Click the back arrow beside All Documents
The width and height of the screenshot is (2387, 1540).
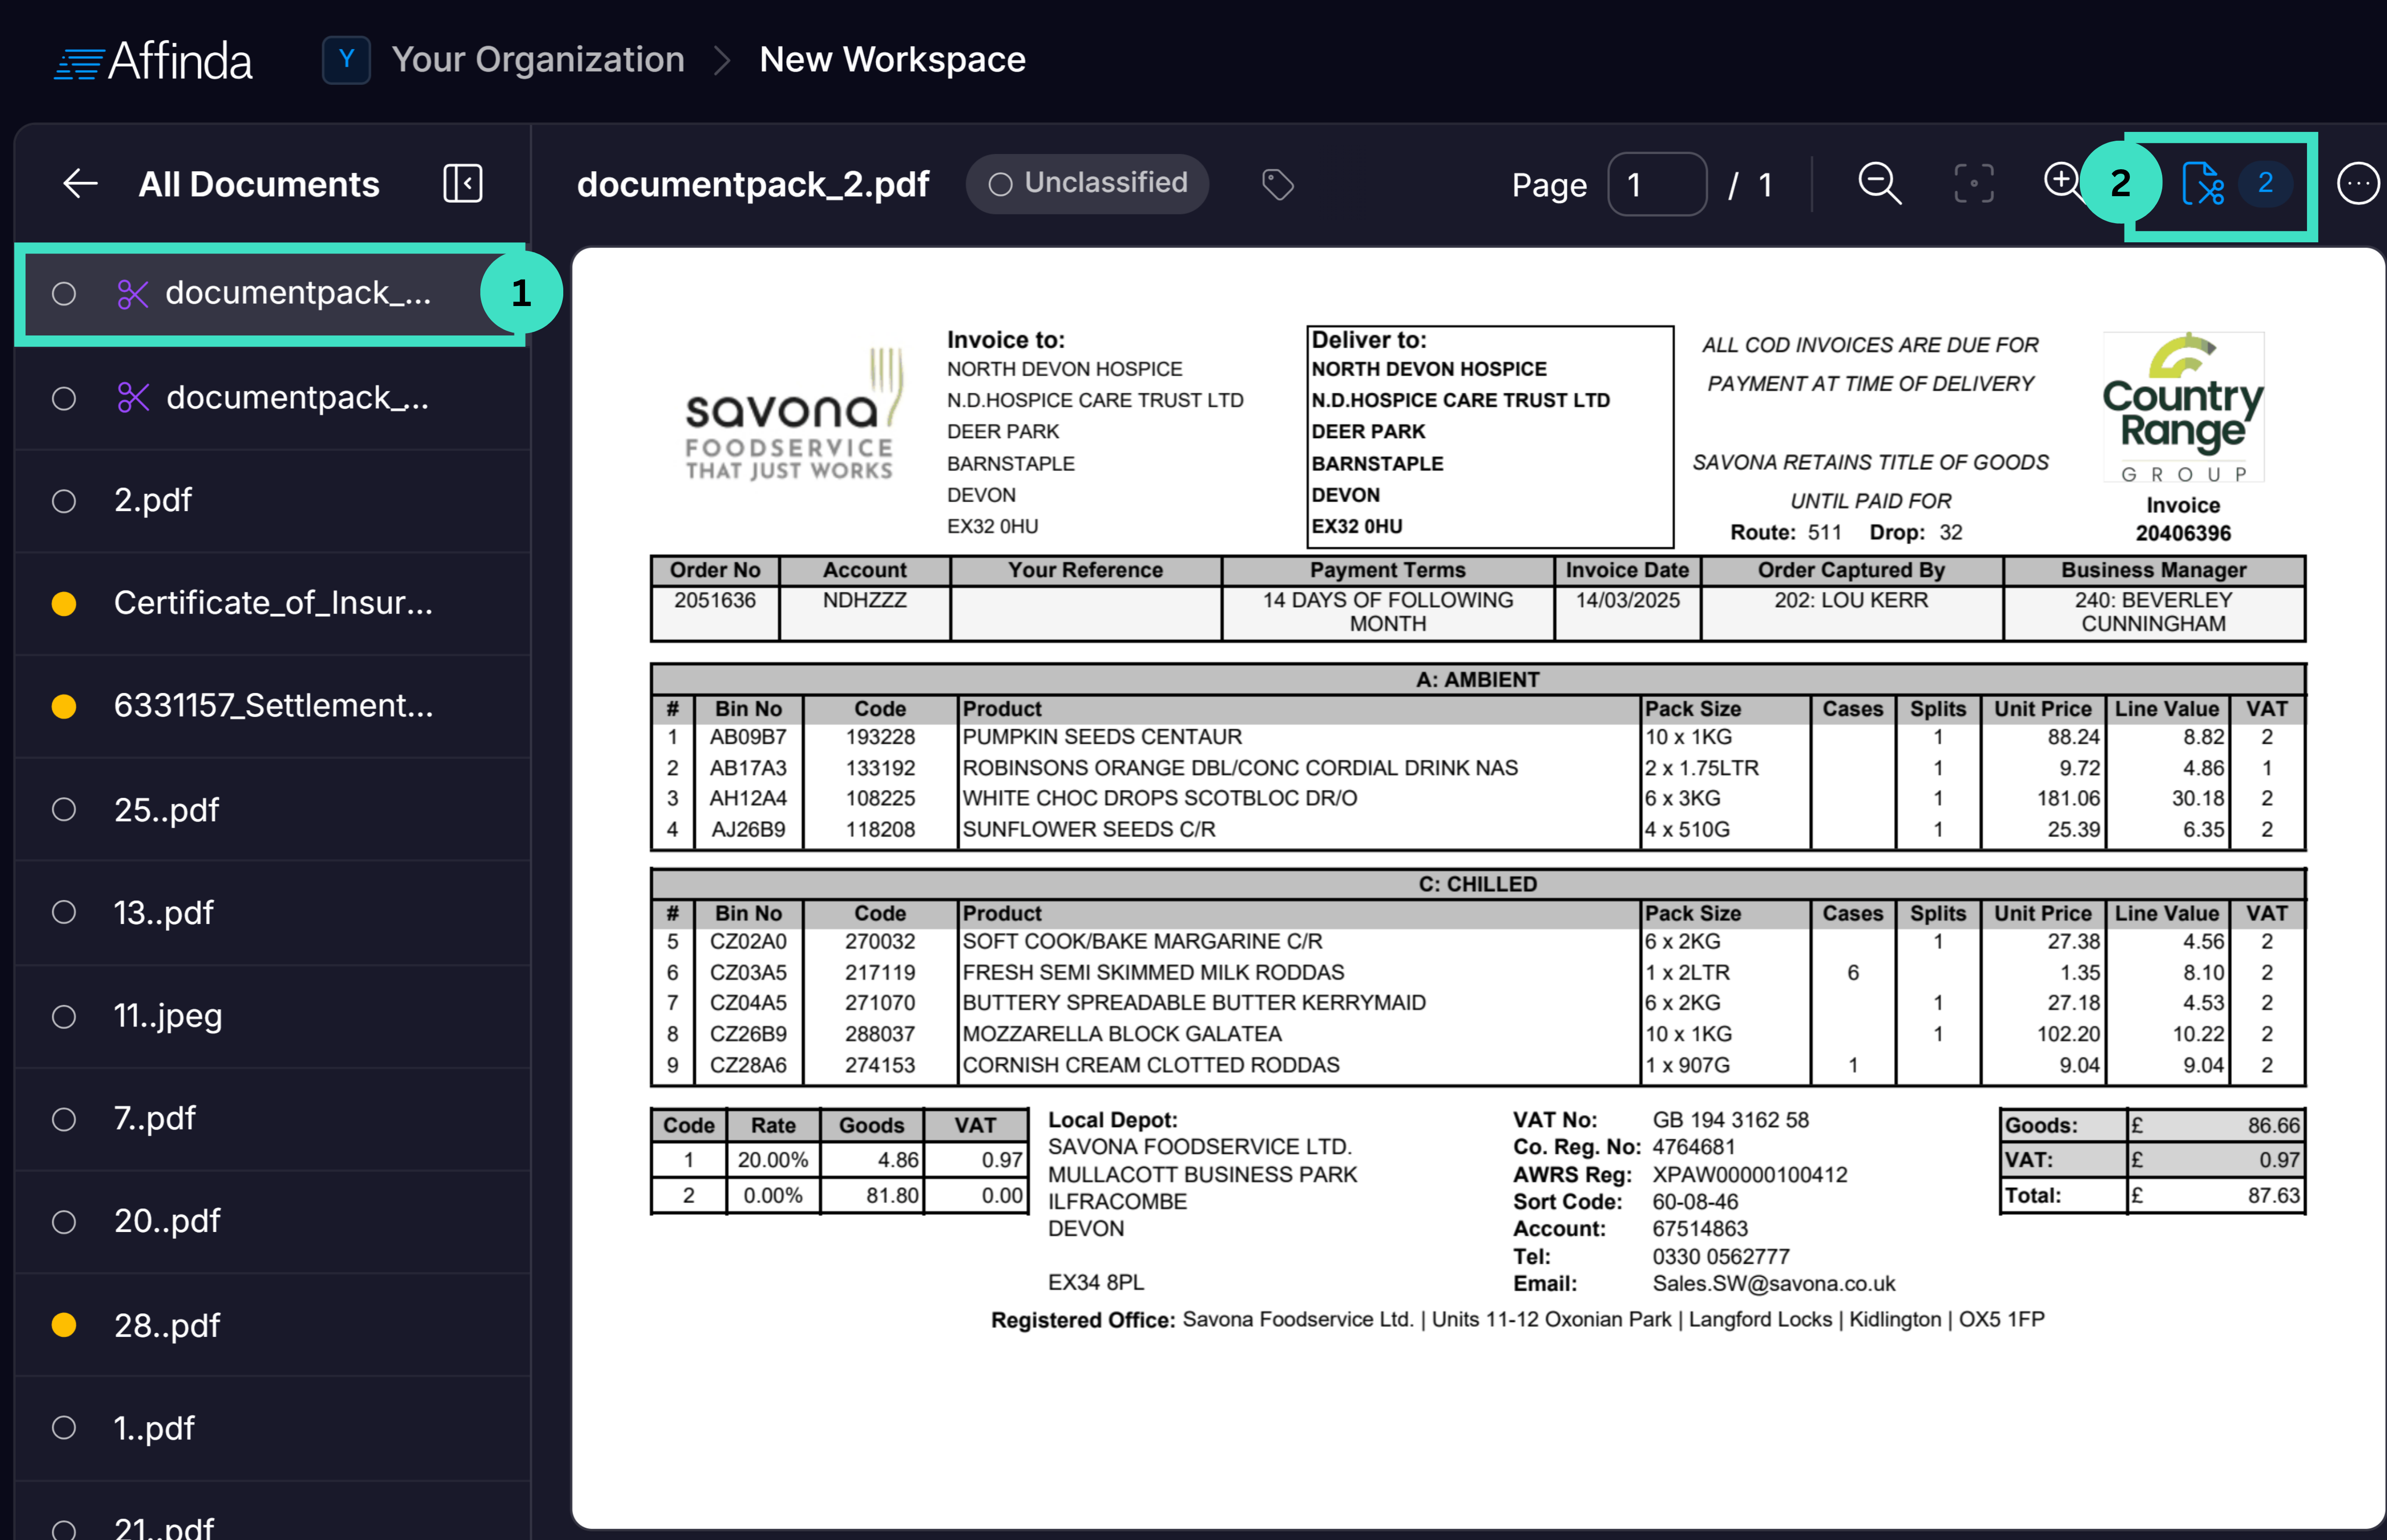pos(80,184)
